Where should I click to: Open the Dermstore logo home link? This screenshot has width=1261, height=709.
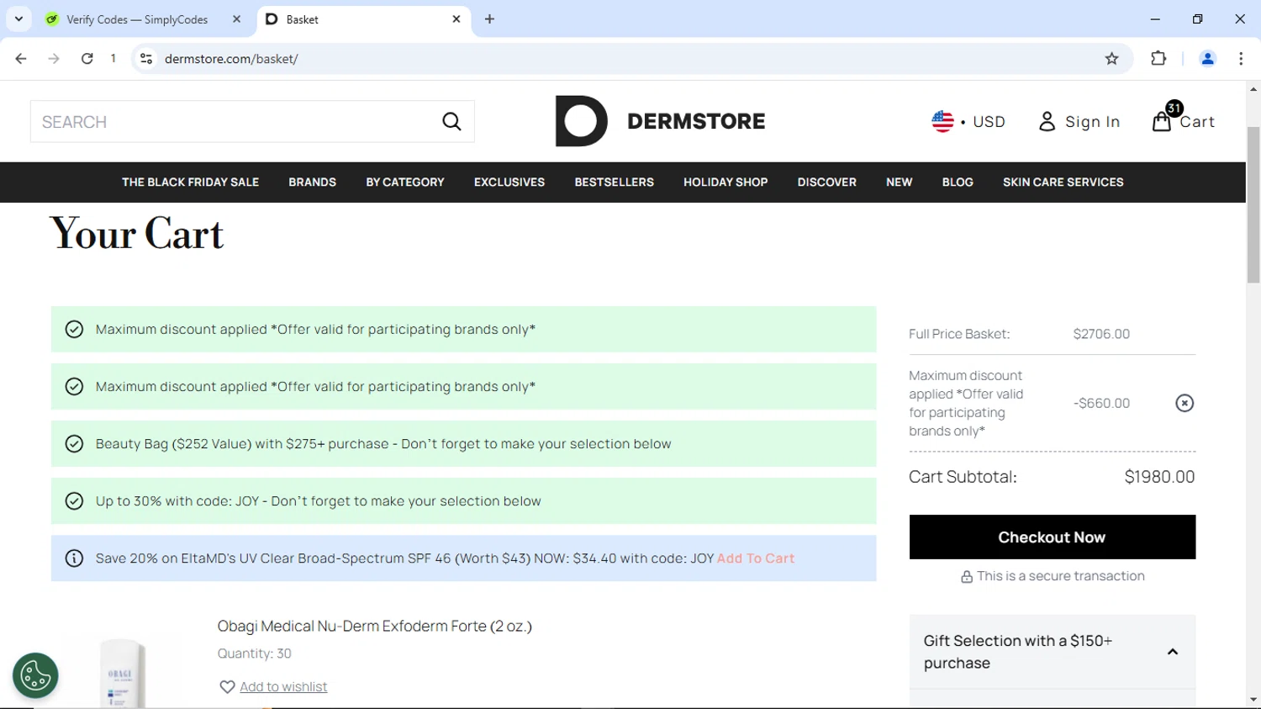tap(661, 121)
